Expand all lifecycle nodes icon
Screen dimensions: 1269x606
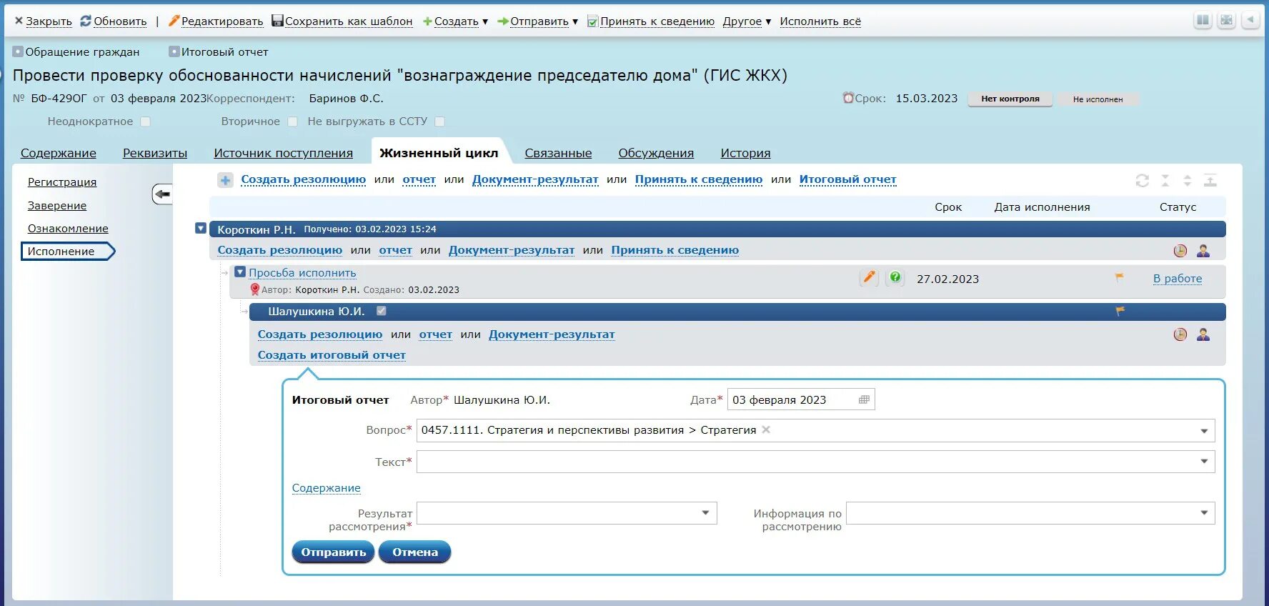(x=1188, y=181)
